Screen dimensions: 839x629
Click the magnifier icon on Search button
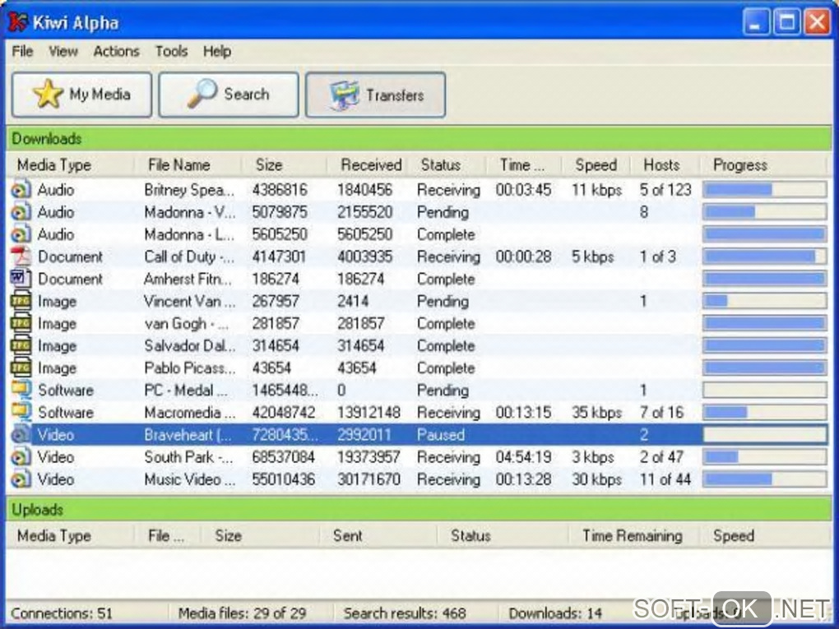point(202,94)
